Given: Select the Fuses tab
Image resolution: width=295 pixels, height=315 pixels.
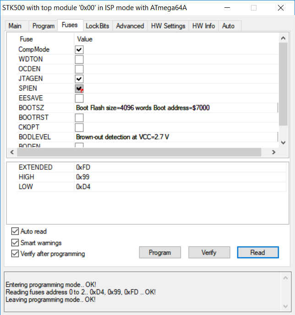Looking at the screenshot, I should click(x=70, y=25).
